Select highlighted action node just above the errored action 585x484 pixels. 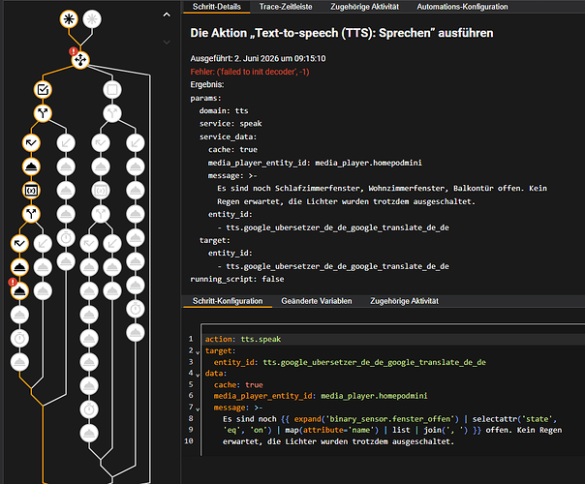click(19, 267)
